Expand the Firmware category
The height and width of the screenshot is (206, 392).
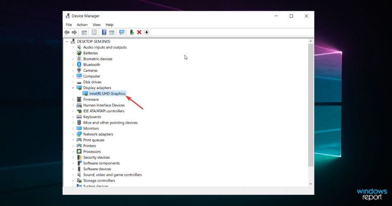(73, 99)
